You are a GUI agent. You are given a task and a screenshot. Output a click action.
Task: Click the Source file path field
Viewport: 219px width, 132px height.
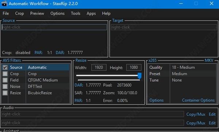coord(54,27)
